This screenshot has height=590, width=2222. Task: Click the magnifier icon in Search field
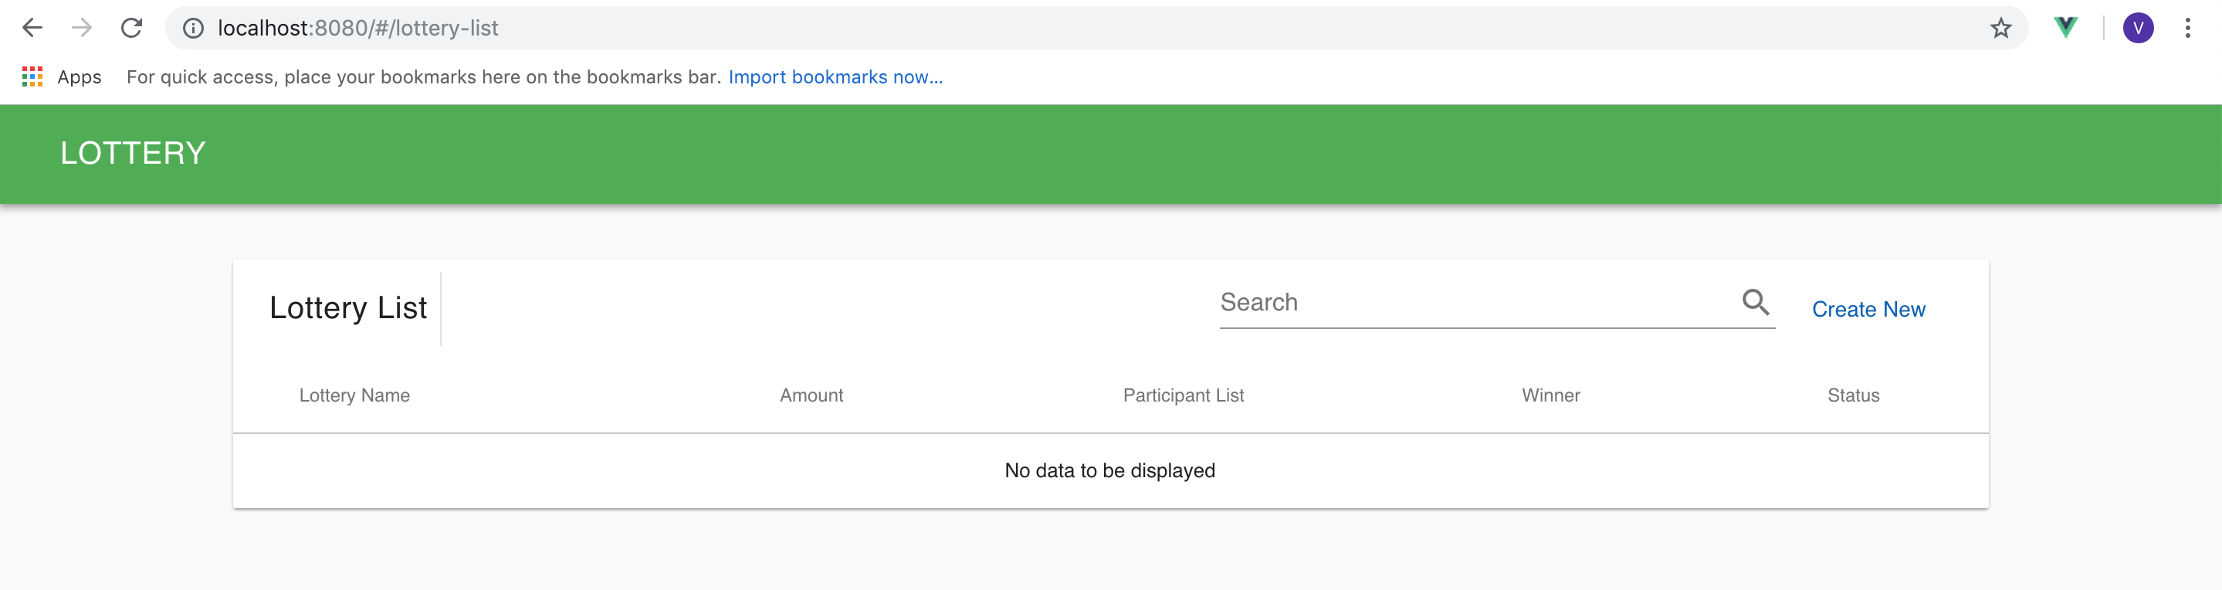tap(1756, 302)
